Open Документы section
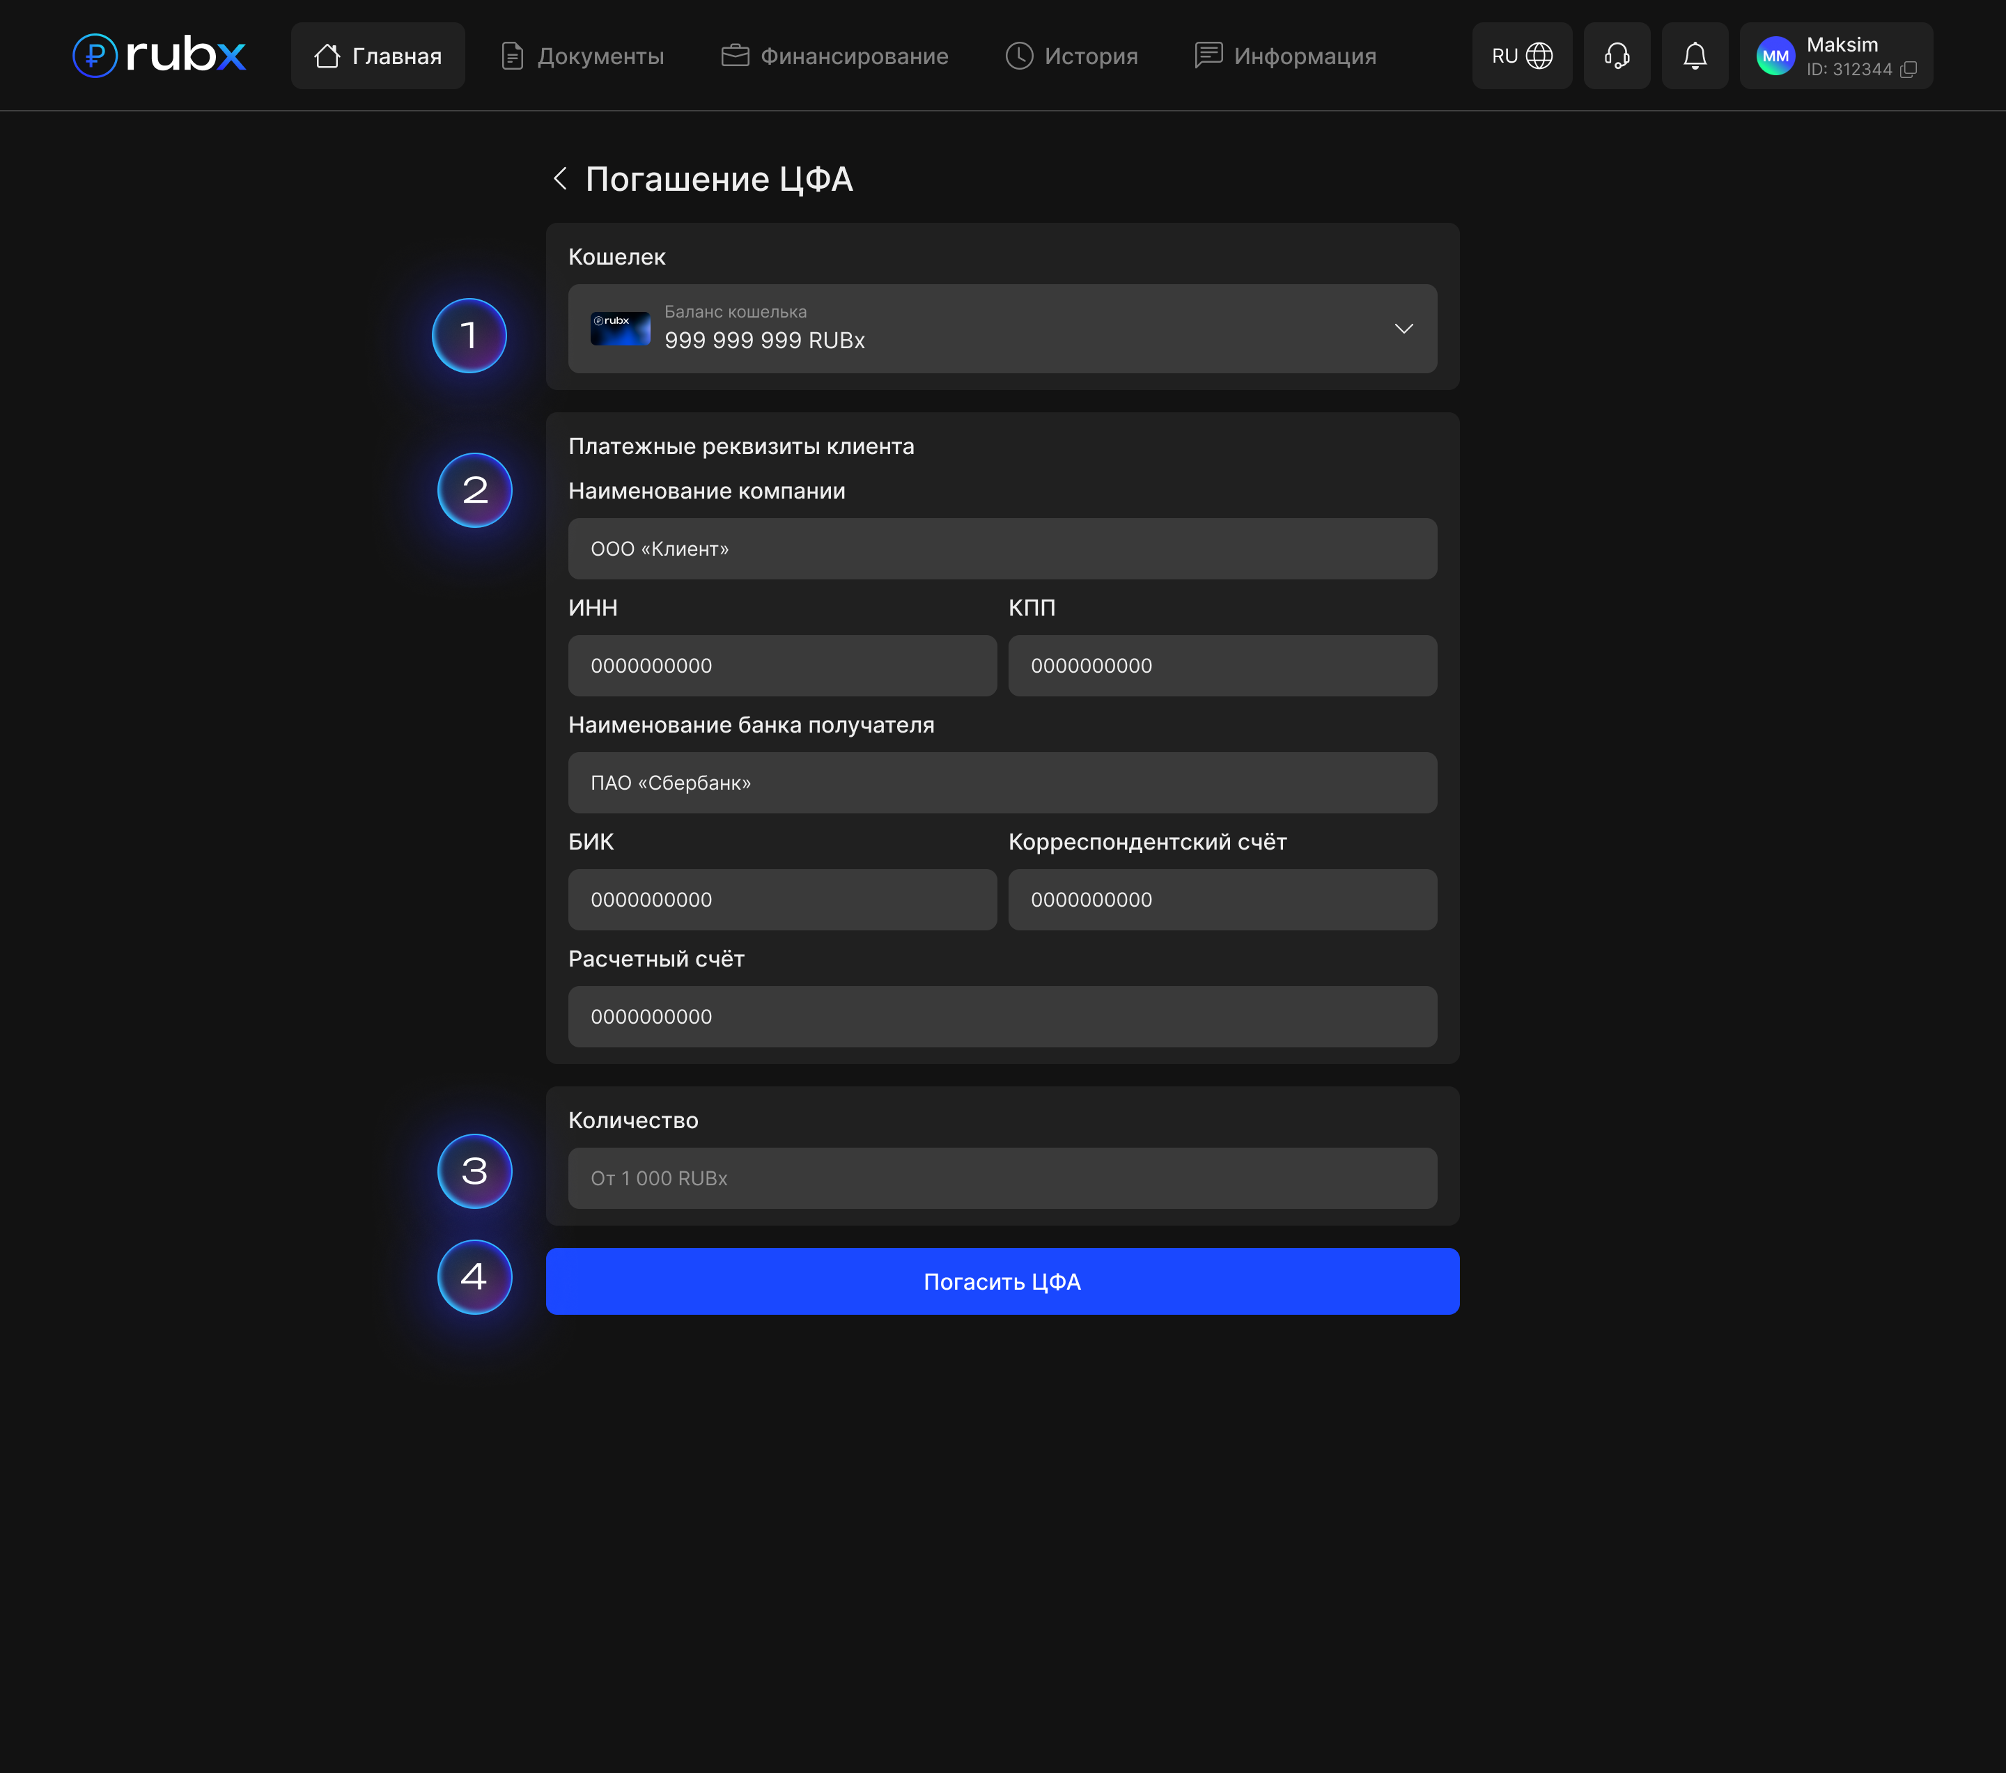Viewport: 2006px width, 1773px height. 583,56
